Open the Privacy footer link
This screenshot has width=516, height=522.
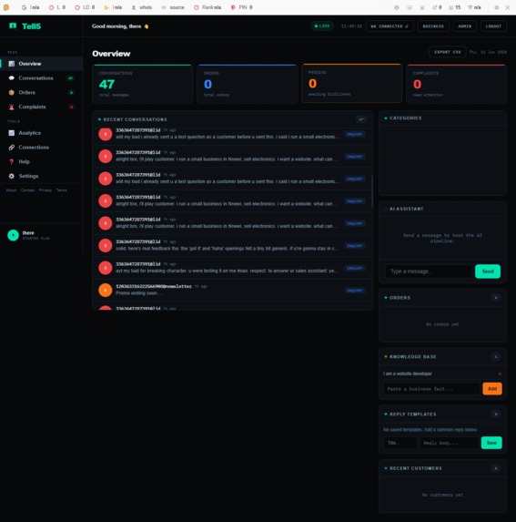(46, 190)
